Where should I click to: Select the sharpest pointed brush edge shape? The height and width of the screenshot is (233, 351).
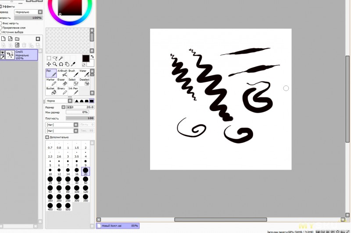tap(77, 101)
